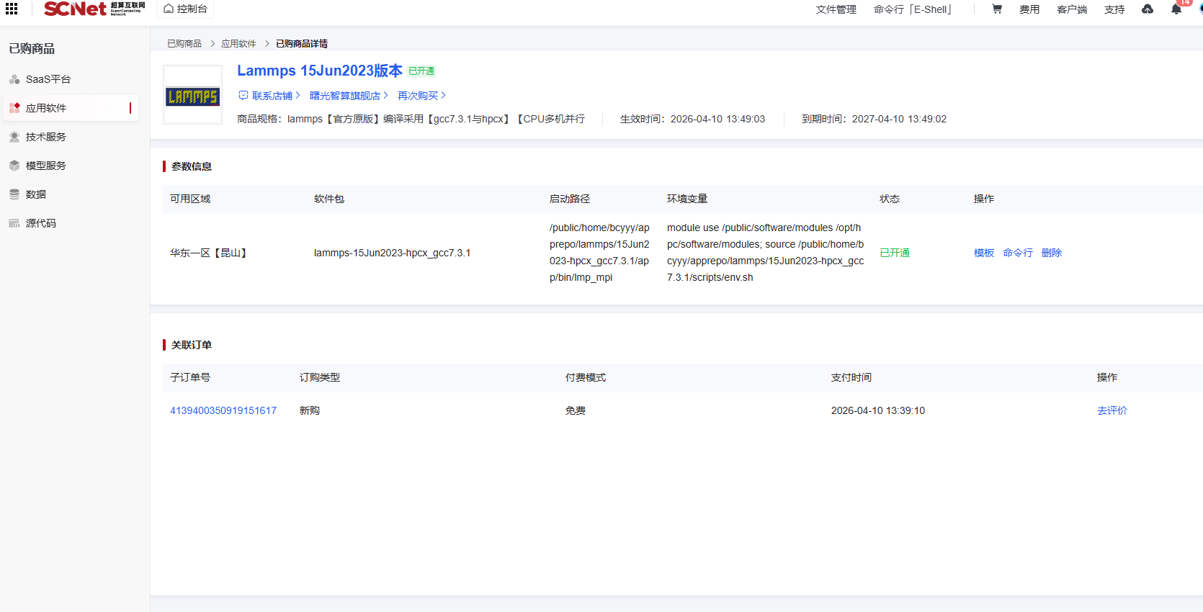
Task: Click the chat icon beside 联系店铺
Action: [243, 96]
